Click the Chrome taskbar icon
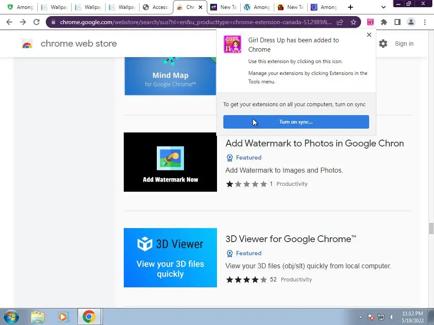Image resolution: width=434 pixels, height=325 pixels. 89,317
